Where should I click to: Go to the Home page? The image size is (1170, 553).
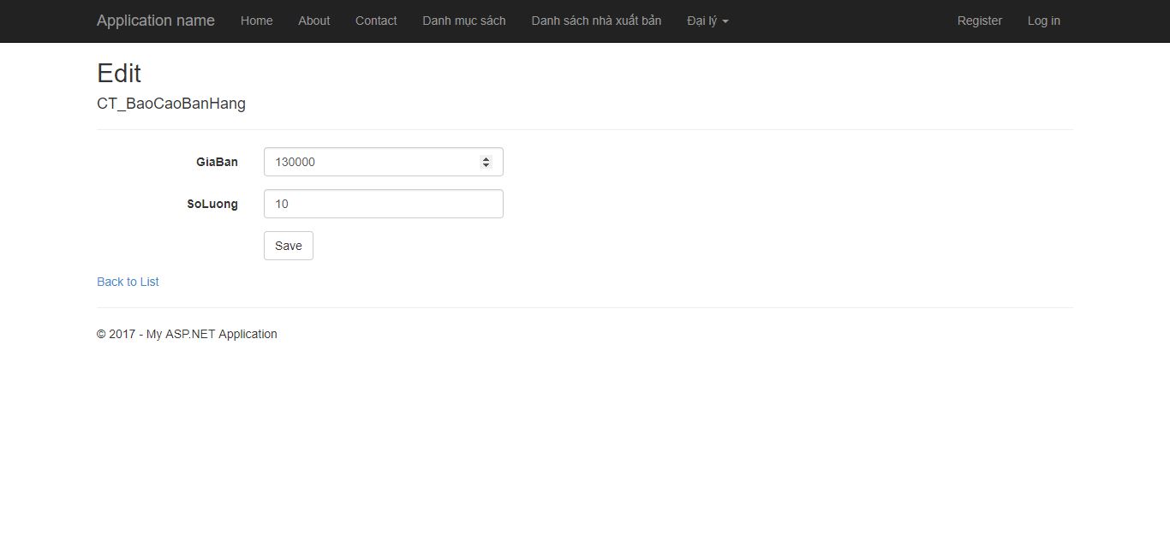click(256, 21)
